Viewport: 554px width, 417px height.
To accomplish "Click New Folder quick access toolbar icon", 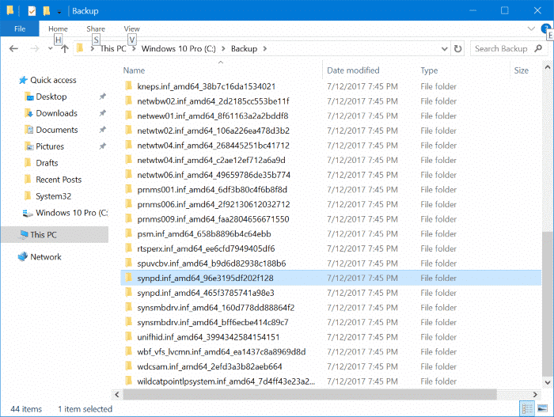I will pyautogui.click(x=46, y=11).
